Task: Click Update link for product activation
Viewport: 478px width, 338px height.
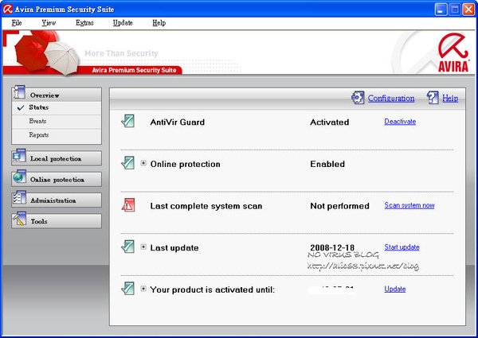Action: click(395, 289)
